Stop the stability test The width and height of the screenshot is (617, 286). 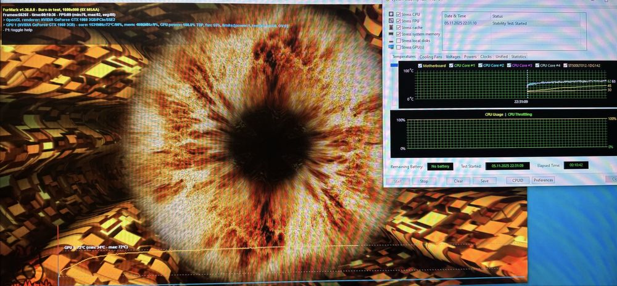[x=424, y=181]
